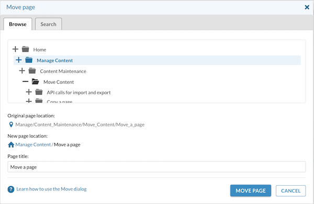Click the help question mark icon

[11, 189]
